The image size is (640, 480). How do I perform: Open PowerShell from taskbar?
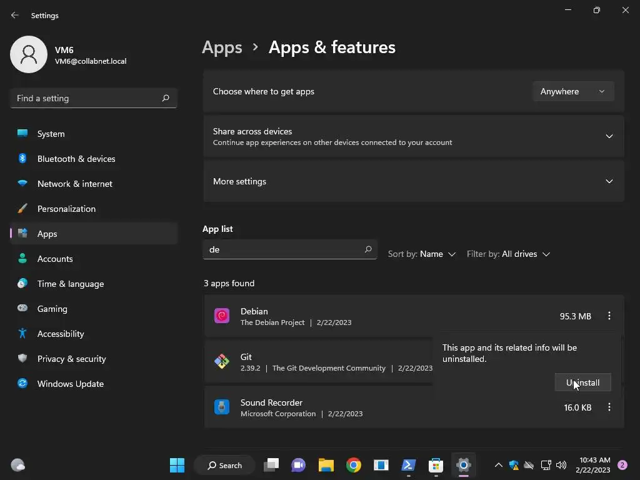(x=409, y=465)
